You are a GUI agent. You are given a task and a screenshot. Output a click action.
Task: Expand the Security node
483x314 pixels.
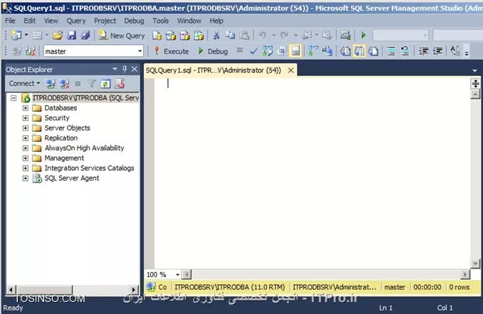click(x=25, y=118)
